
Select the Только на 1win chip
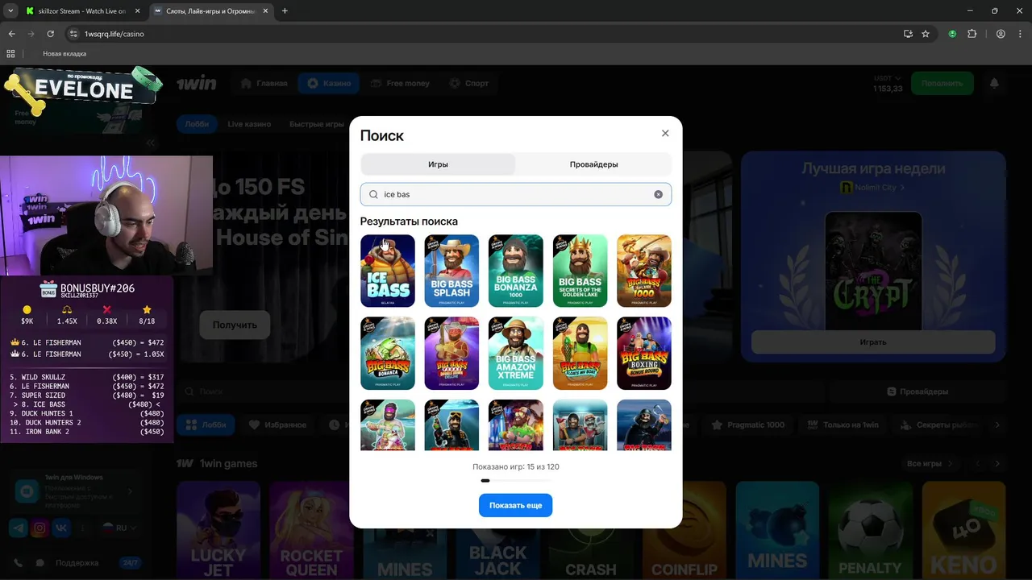tap(843, 425)
